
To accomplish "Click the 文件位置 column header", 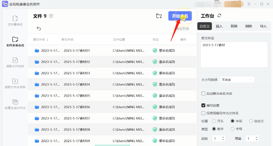I will tap(119, 39).
